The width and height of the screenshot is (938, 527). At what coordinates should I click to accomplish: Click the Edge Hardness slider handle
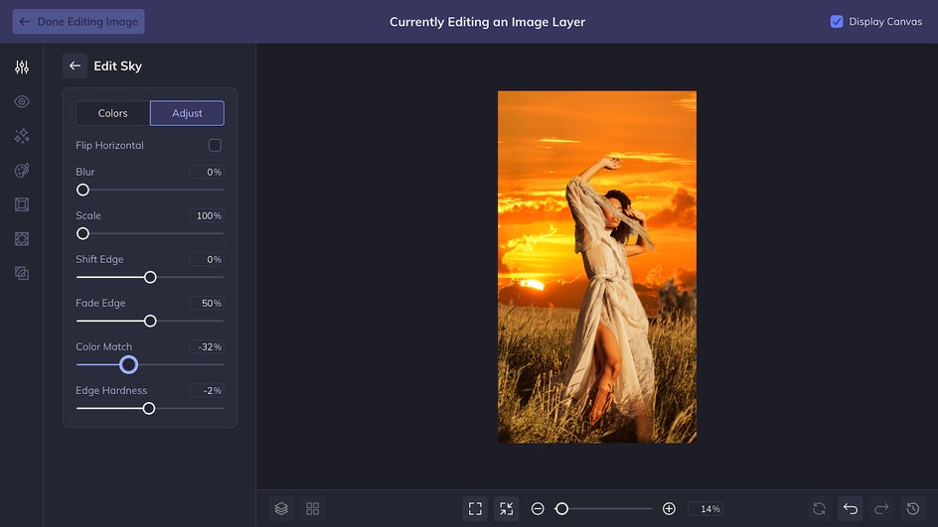pos(149,409)
